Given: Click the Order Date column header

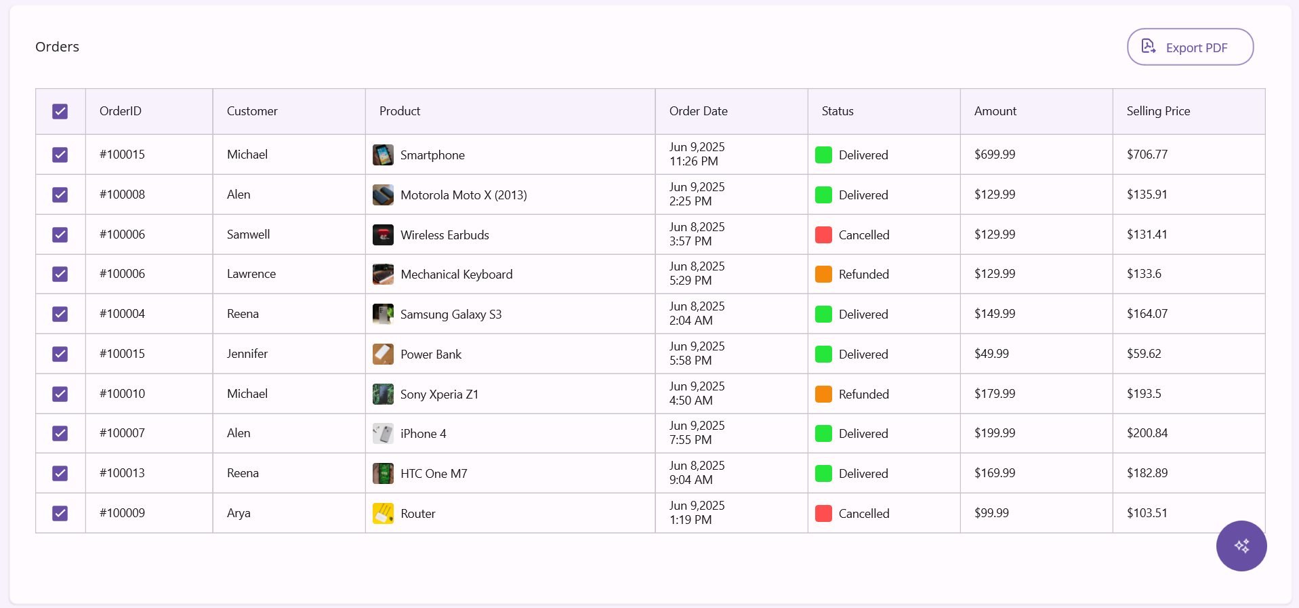Looking at the screenshot, I should pyautogui.click(x=732, y=111).
